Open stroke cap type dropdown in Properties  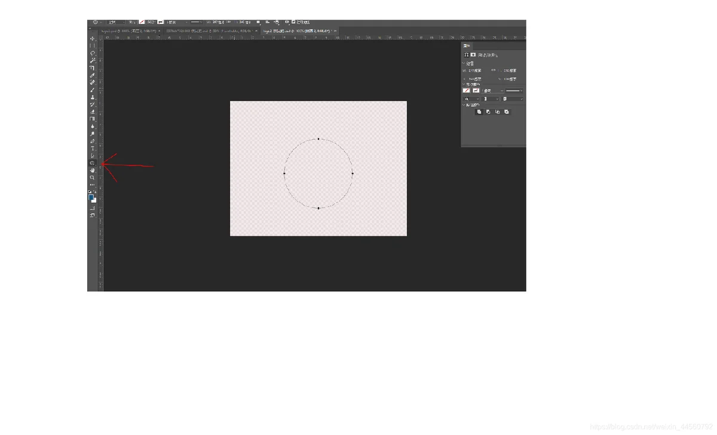pyautogui.click(x=491, y=99)
